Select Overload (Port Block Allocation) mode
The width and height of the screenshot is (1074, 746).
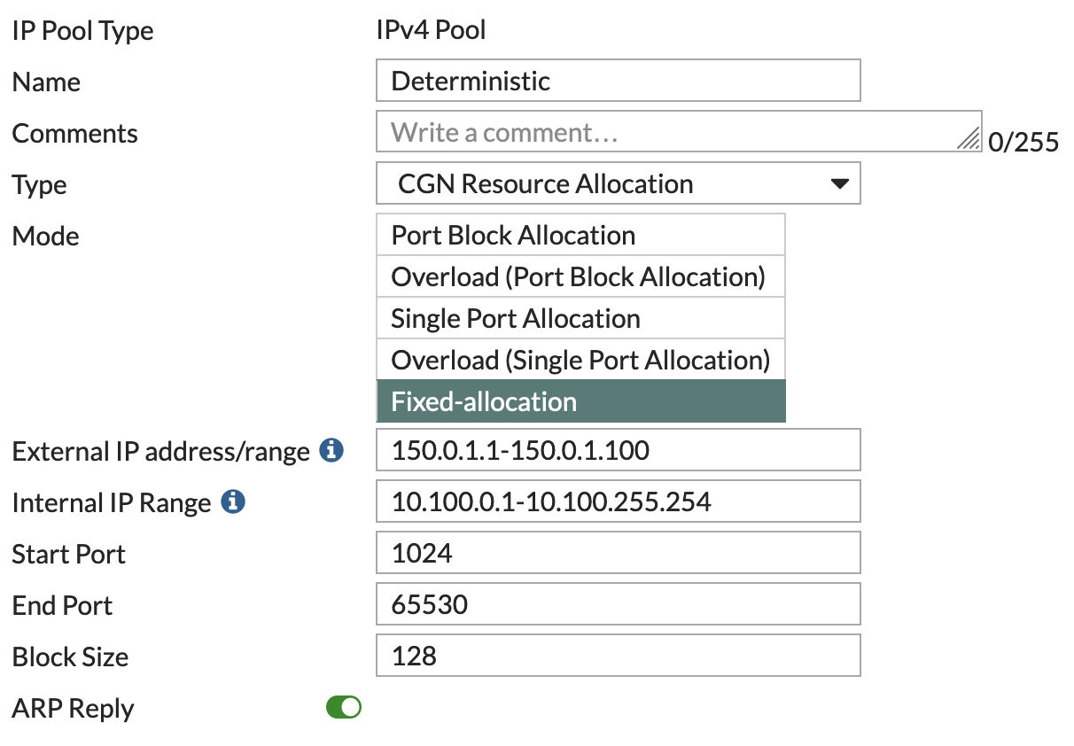580,276
